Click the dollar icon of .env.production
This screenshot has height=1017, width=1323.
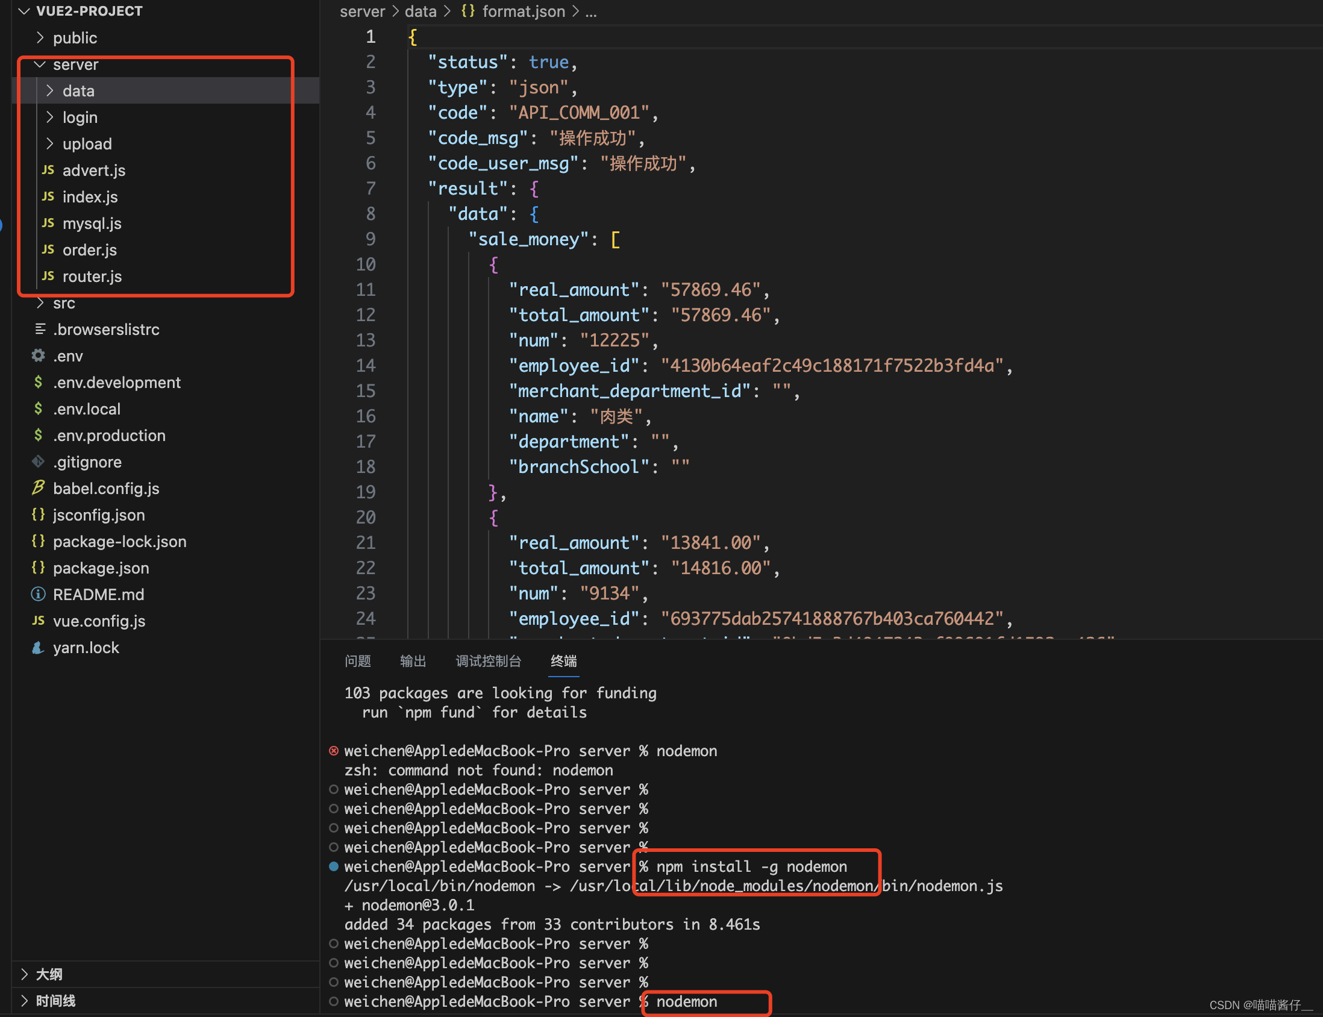pyautogui.click(x=38, y=434)
